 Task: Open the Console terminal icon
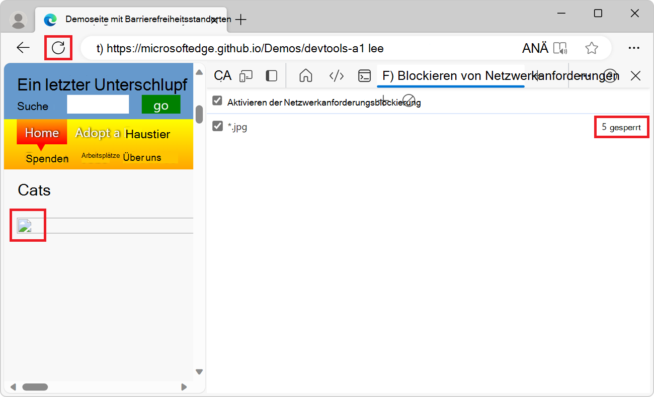[x=364, y=75]
